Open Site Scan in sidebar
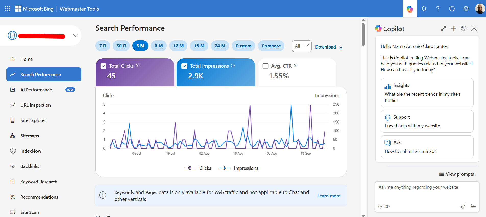Image resolution: width=486 pixels, height=217 pixels. (44, 212)
